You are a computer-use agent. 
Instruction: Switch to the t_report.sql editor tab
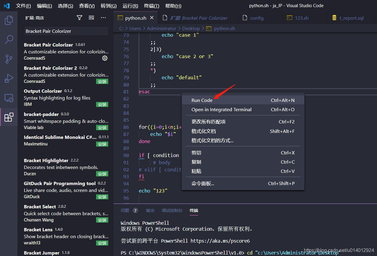click(351, 18)
